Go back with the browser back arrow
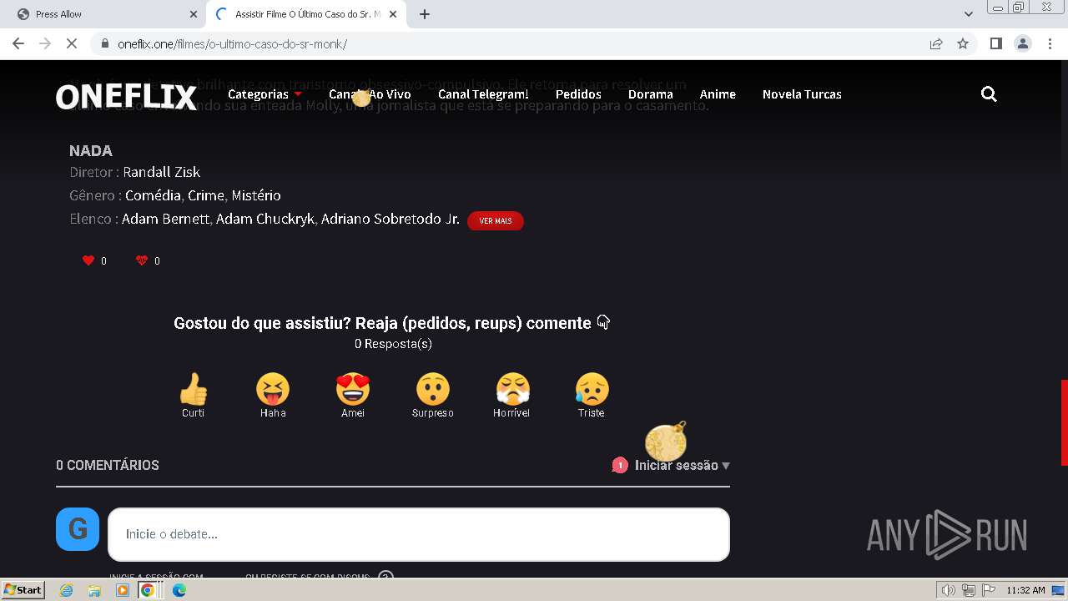The width and height of the screenshot is (1068, 601). [x=18, y=43]
